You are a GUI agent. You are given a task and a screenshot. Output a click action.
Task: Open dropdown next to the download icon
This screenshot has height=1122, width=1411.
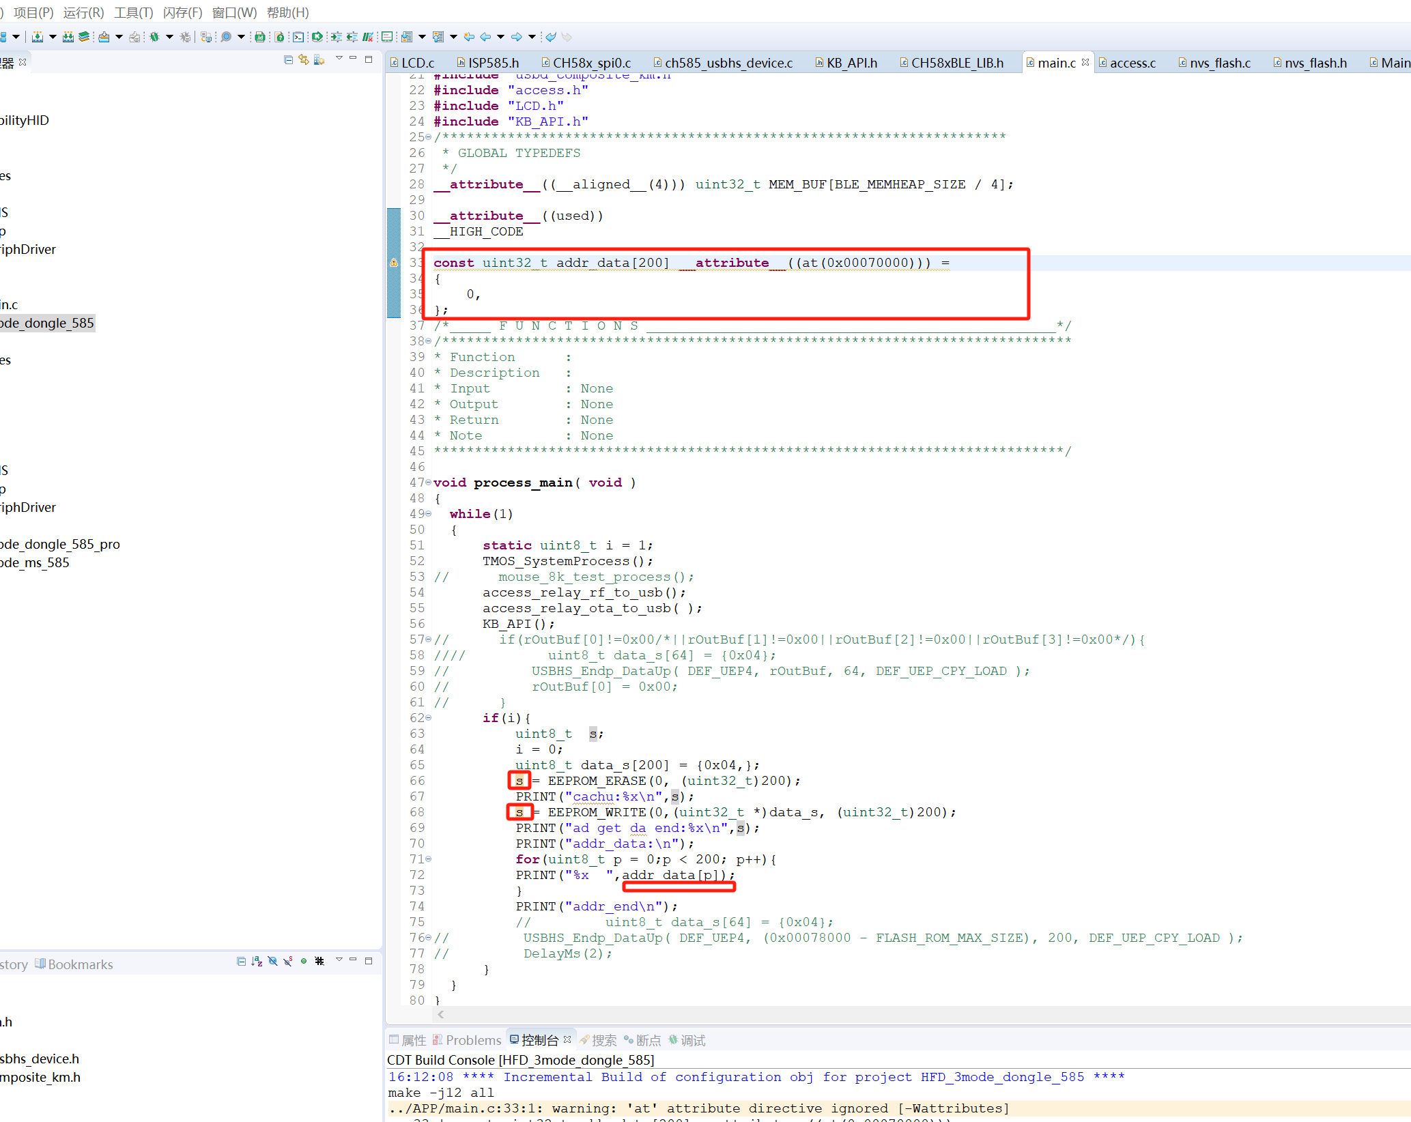(53, 37)
